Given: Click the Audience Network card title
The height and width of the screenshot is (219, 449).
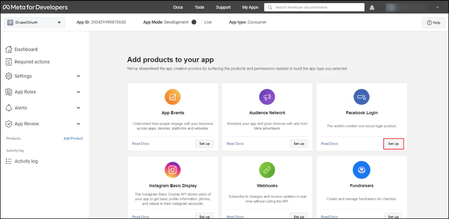Looking at the screenshot, I should coord(267,113).
